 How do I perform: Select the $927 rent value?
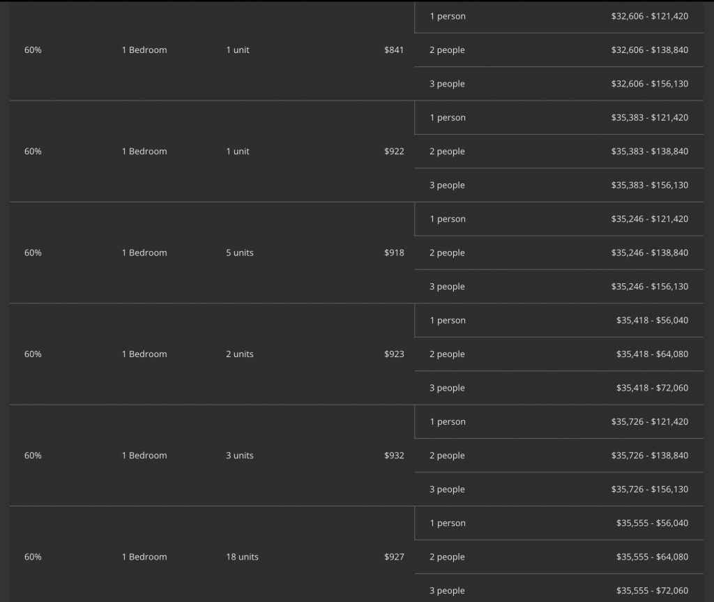pos(393,557)
